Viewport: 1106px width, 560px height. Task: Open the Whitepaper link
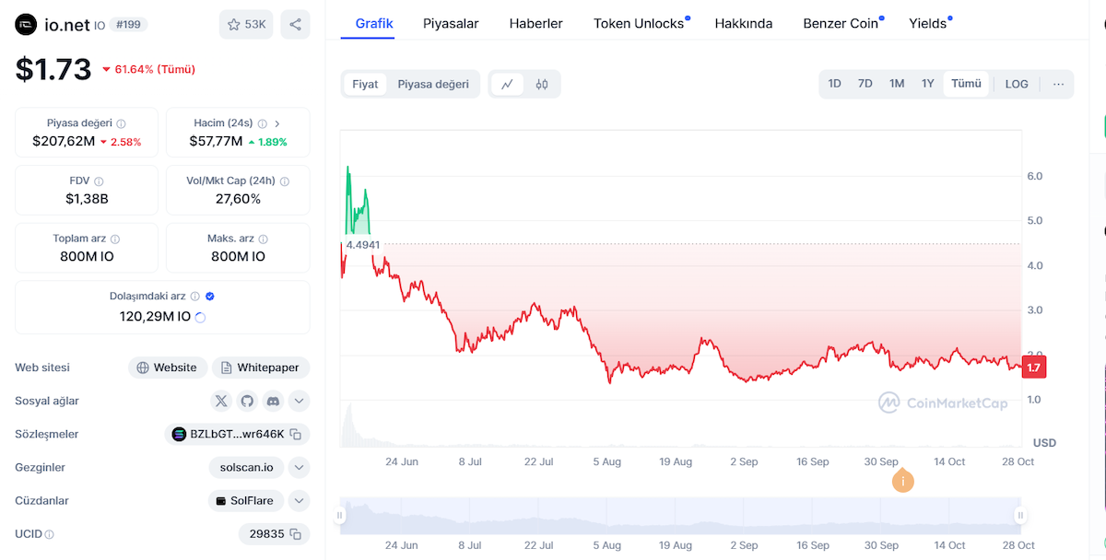(261, 367)
